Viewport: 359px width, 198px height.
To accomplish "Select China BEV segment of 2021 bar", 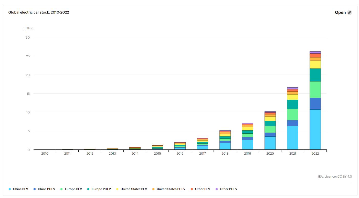I will click(x=293, y=138).
